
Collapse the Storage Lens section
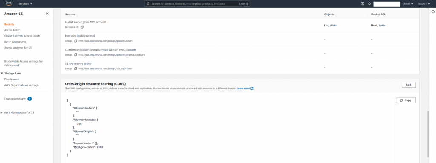click(2, 74)
